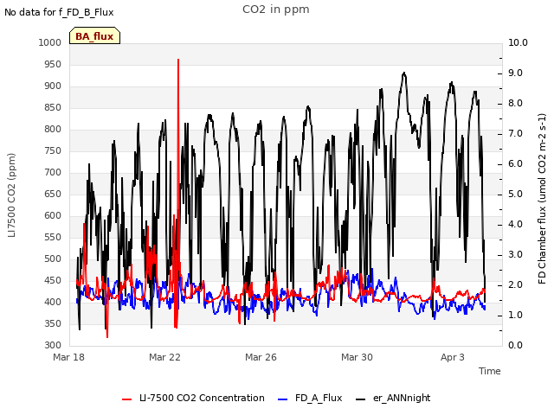Click blue FD_A_Flux legend color marker

point(283,399)
